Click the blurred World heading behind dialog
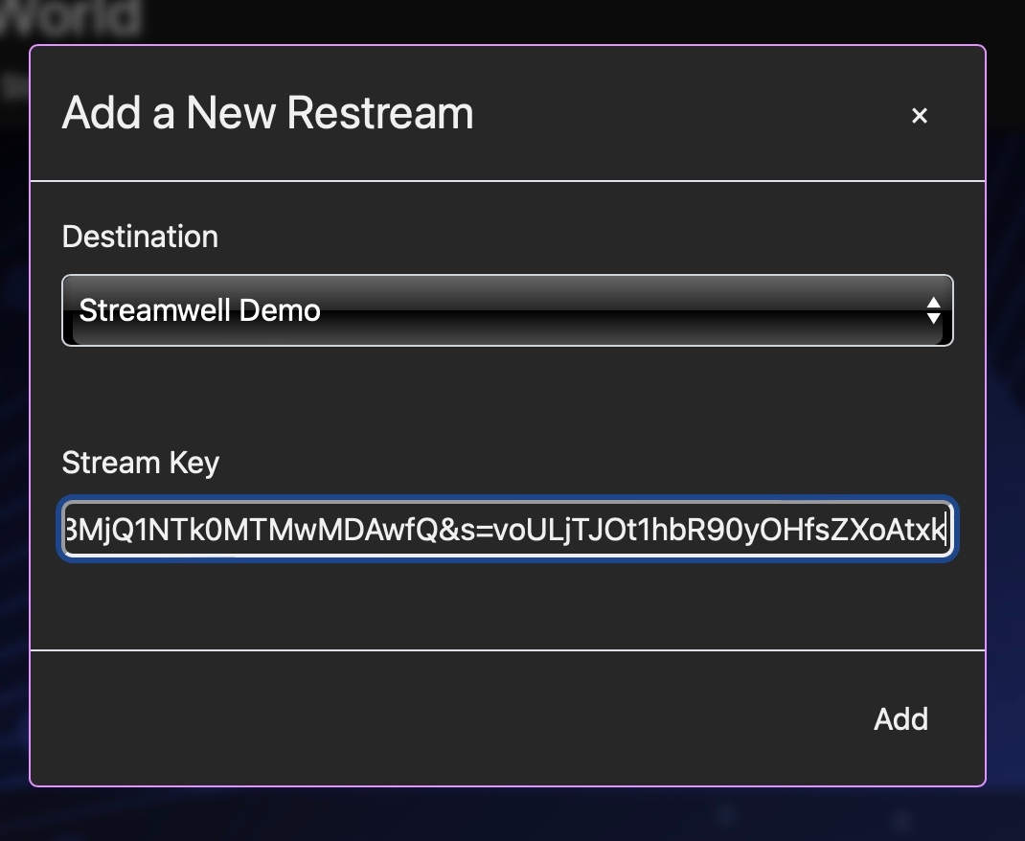This screenshot has width=1025, height=841. pyautogui.click(x=72, y=17)
